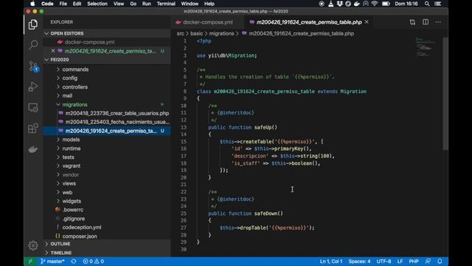472x266 pixels.
Task: Open the Remote Explorer view
Action: coord(33,107)
